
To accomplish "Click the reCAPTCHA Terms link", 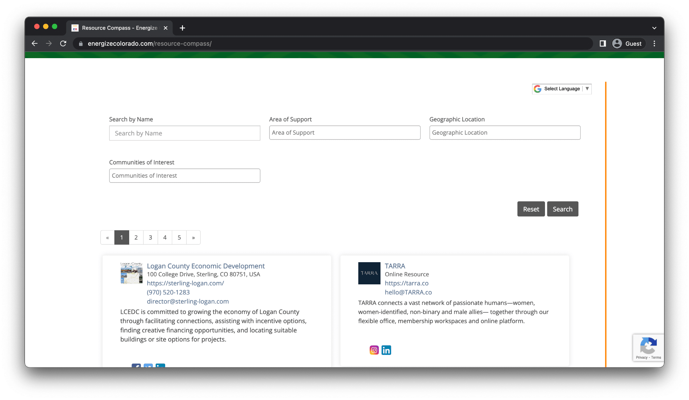I will (656, 358).
